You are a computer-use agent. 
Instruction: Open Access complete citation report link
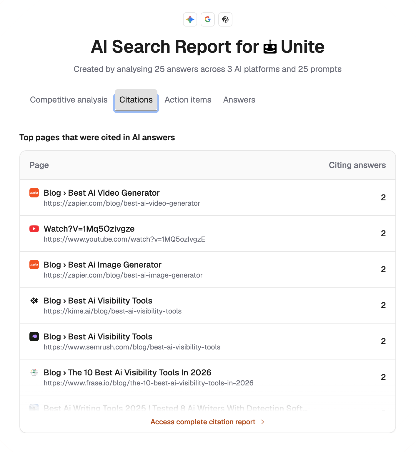pos(207,422)
